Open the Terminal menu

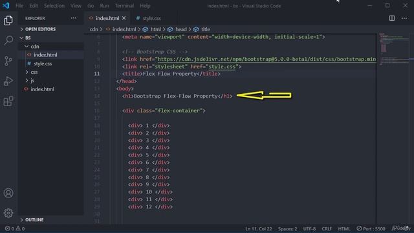pos(124,6)
